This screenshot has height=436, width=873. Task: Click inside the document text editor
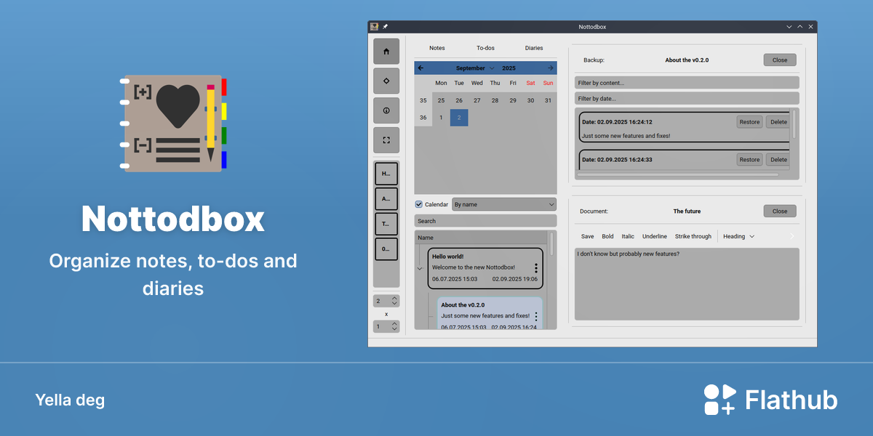(687, 284)
